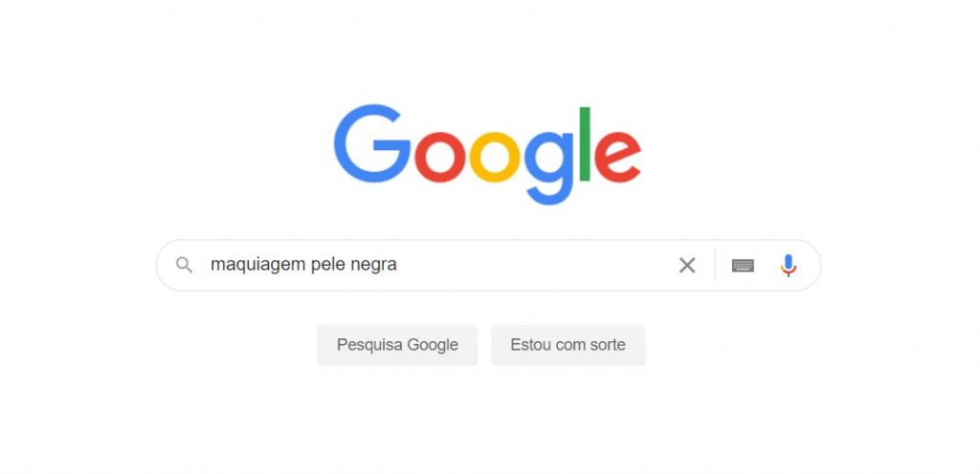The height and width of the screenshot is (474, 980).
Task: Click the green l in Google logo
Action: (x=585, y=144)
